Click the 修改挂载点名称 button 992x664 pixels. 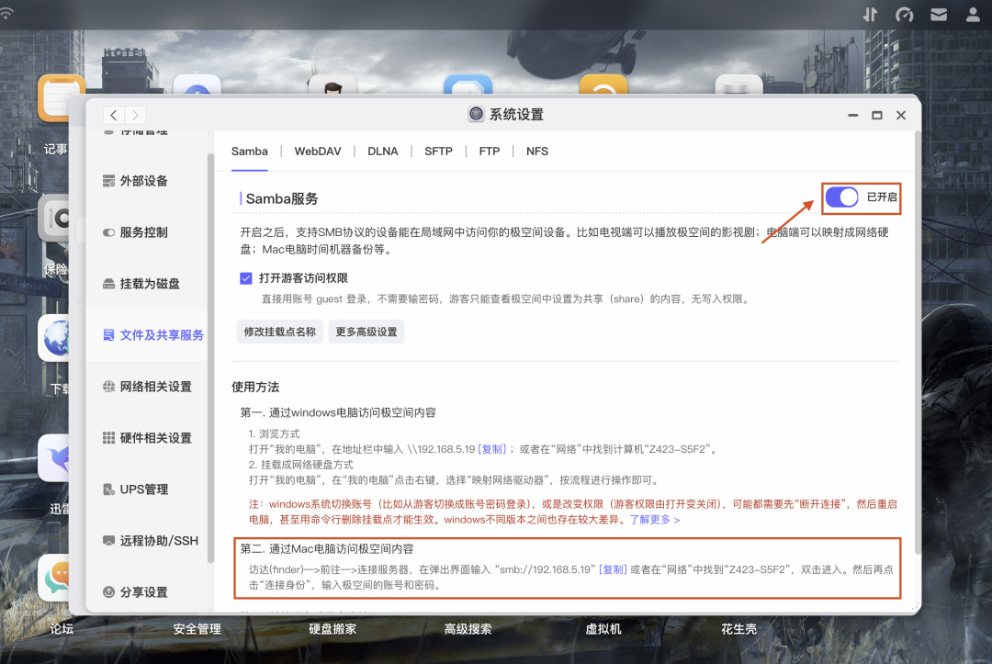point(279,332)
